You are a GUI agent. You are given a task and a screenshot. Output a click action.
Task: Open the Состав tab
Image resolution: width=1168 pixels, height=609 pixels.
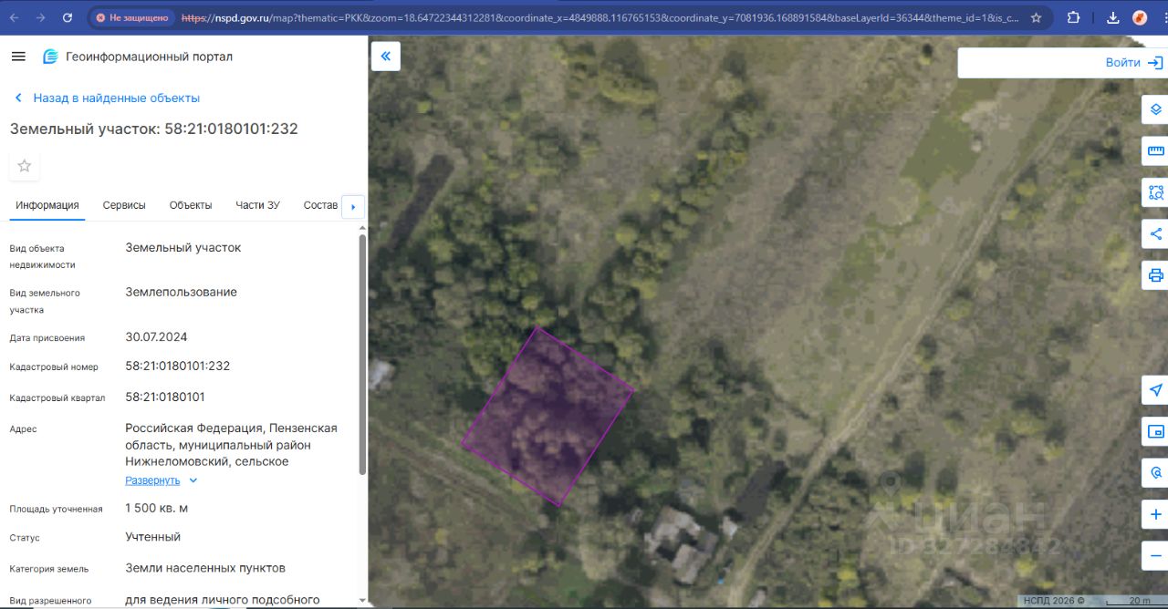pos(320,205)
